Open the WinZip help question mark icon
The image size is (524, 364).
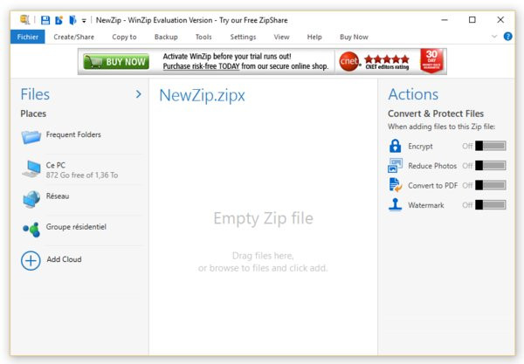508,37
